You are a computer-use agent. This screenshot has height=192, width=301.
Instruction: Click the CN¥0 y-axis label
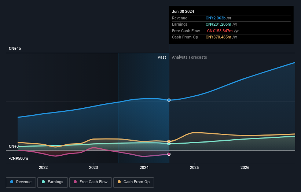click(14, 146)
